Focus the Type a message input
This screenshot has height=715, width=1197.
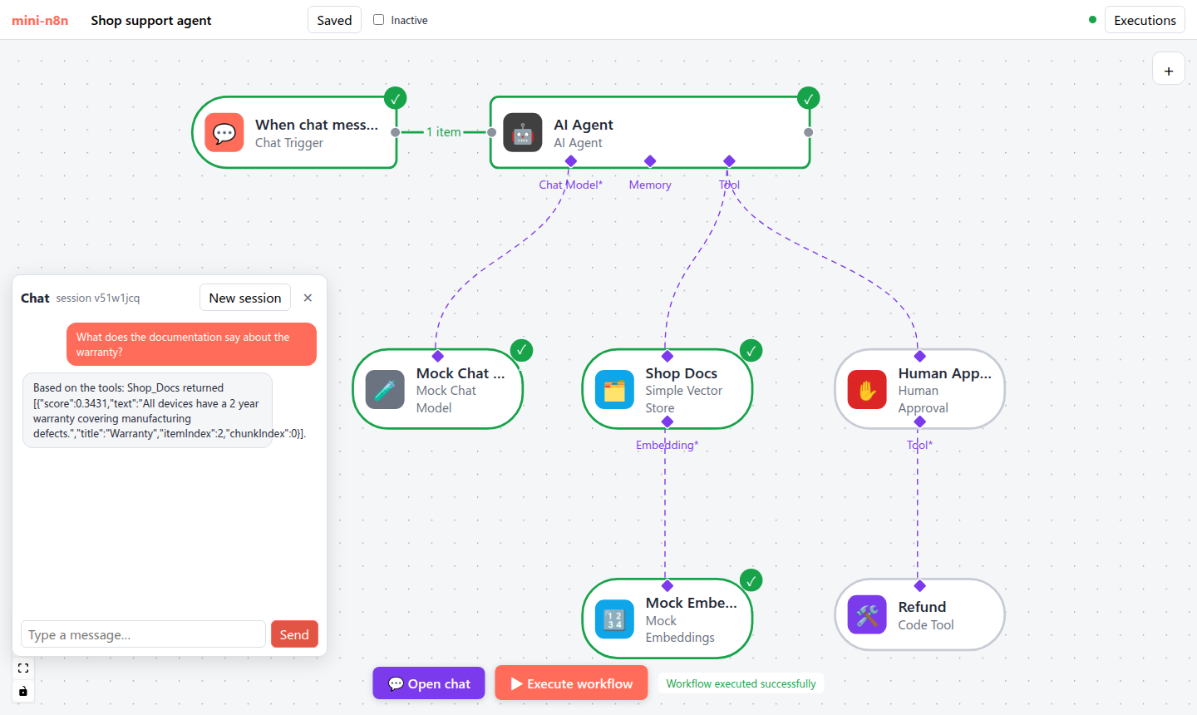[x=143, y=634]
